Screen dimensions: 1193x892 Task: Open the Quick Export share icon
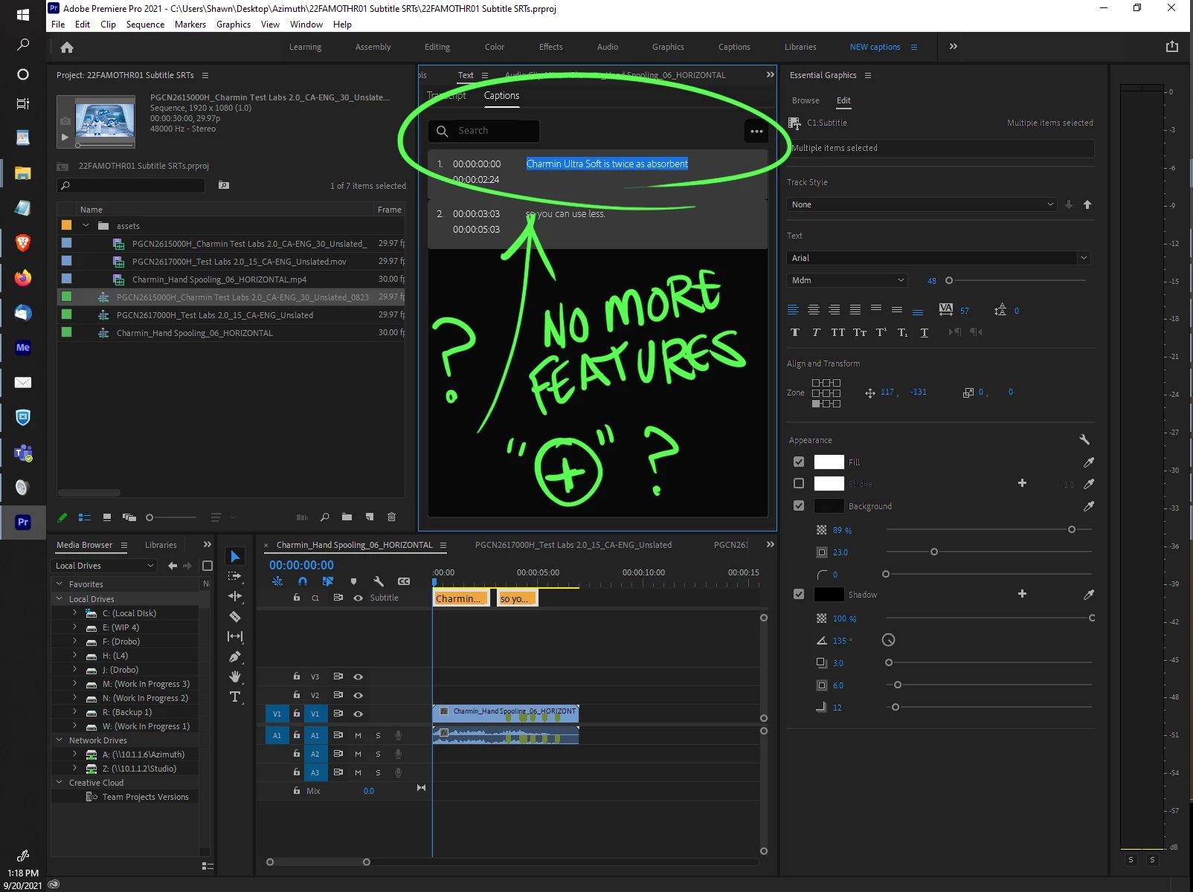1172,47
